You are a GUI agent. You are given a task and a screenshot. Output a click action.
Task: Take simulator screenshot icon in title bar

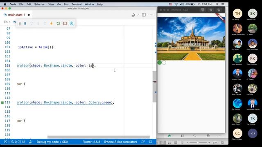pyautogui.click(x=203, y=10)
